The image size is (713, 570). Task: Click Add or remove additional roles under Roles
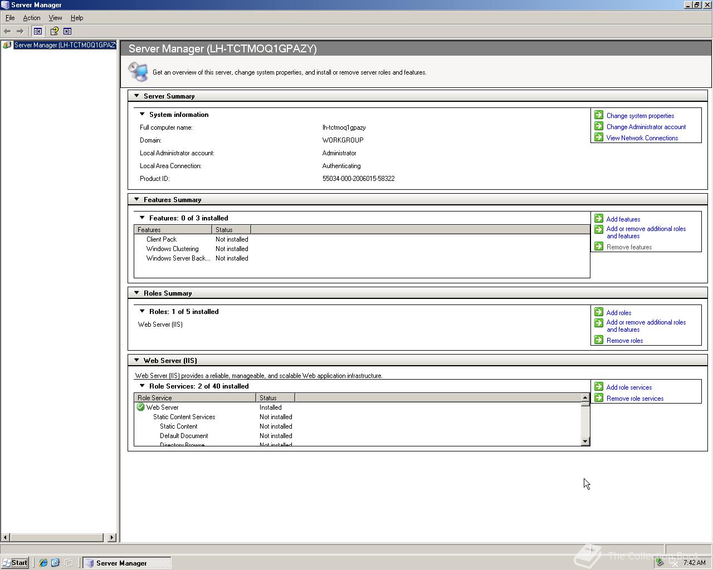point(646,326)
